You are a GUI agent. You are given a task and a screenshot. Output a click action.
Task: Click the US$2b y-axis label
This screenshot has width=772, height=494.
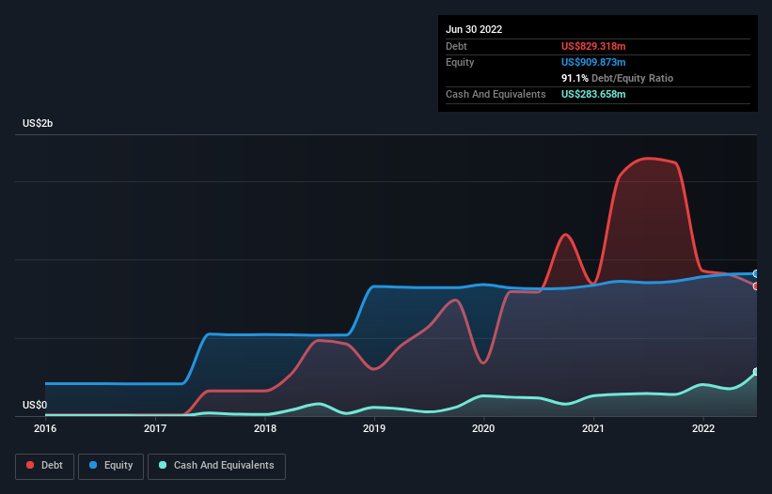pyautogui.click(x=38, y=123)
